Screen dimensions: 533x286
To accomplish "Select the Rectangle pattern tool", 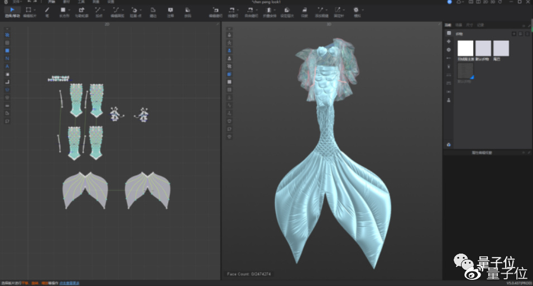I will pyautogui.click(x=63, y=10).
